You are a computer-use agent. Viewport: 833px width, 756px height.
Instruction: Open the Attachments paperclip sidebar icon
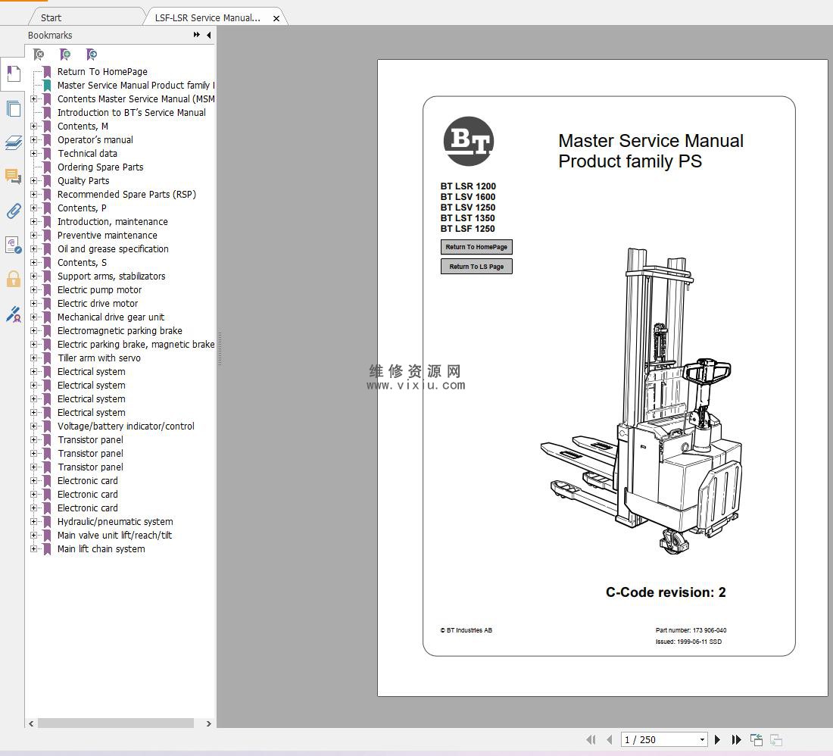point(14,211)
